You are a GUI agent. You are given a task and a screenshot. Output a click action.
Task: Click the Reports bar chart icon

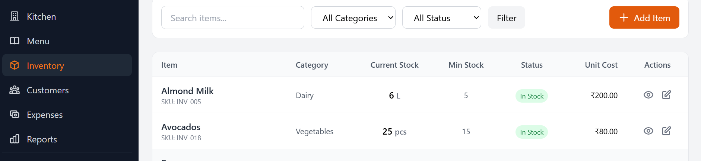click(15, 139)
